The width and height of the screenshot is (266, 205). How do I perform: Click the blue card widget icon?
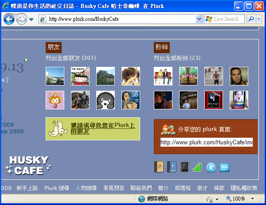(x=225, y=167)
